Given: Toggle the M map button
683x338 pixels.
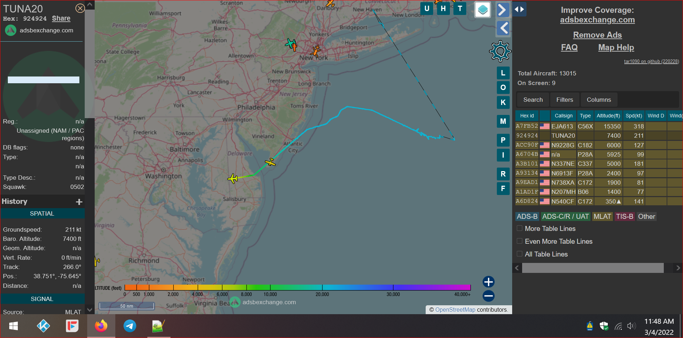Looking at the screenshot, I should tap(503, 121).
